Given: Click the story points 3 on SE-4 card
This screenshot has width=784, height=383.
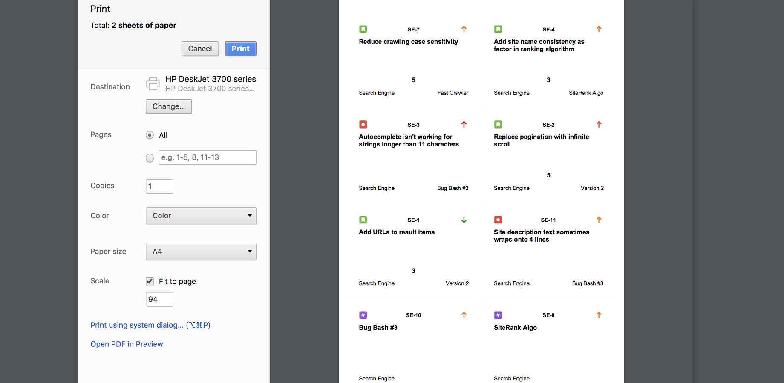Looking at the screenshot, I should click(x=548, y=80).
